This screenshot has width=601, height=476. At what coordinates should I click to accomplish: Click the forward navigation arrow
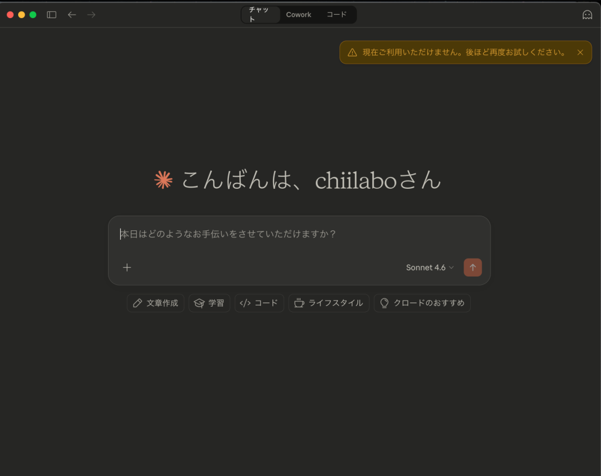pos(91,14)
